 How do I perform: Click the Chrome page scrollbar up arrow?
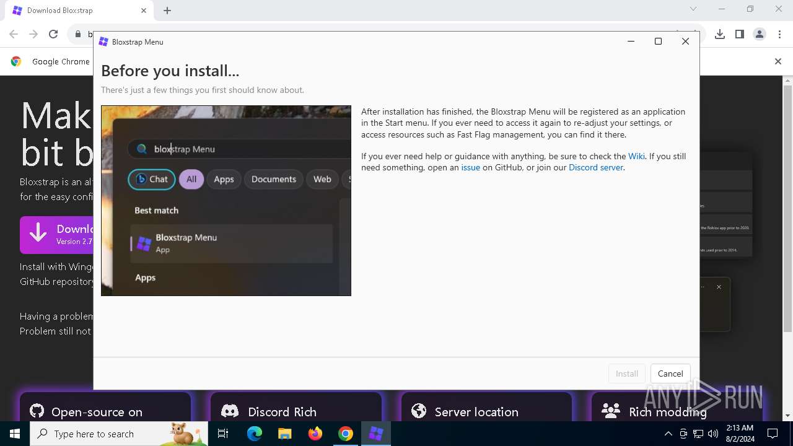[788, 81]
